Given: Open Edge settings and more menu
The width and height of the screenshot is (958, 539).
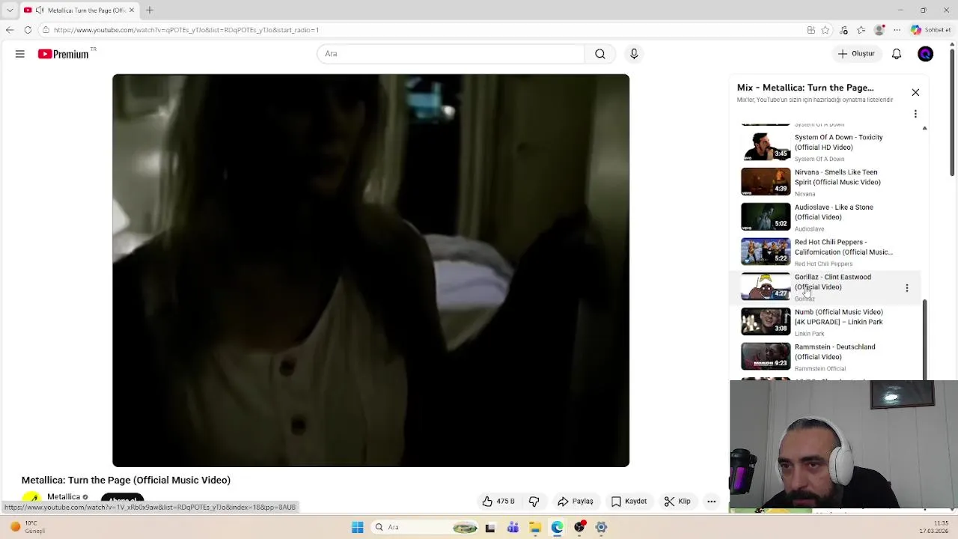Looking at the screenshot, I should click(x=897, y=30).
